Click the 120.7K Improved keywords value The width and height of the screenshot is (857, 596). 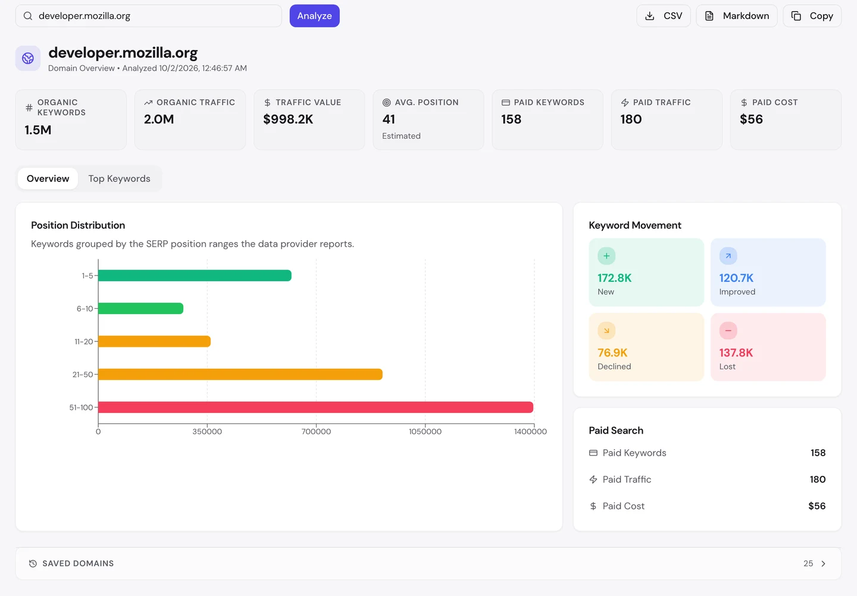736,278
